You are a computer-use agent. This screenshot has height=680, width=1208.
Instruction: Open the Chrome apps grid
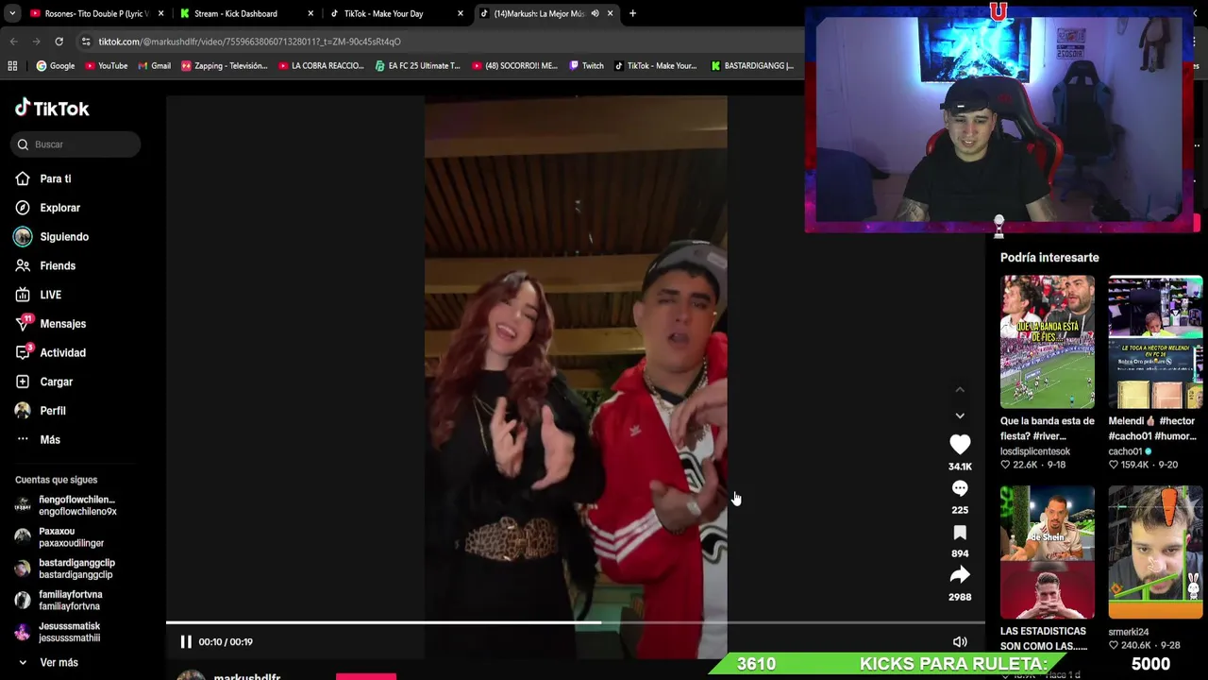(12, 66)
